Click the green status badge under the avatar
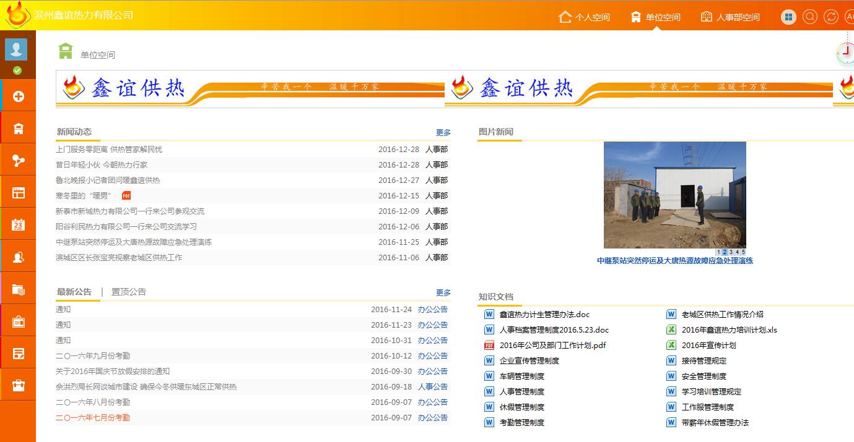854x442 pixels. (x=17, y=70)
